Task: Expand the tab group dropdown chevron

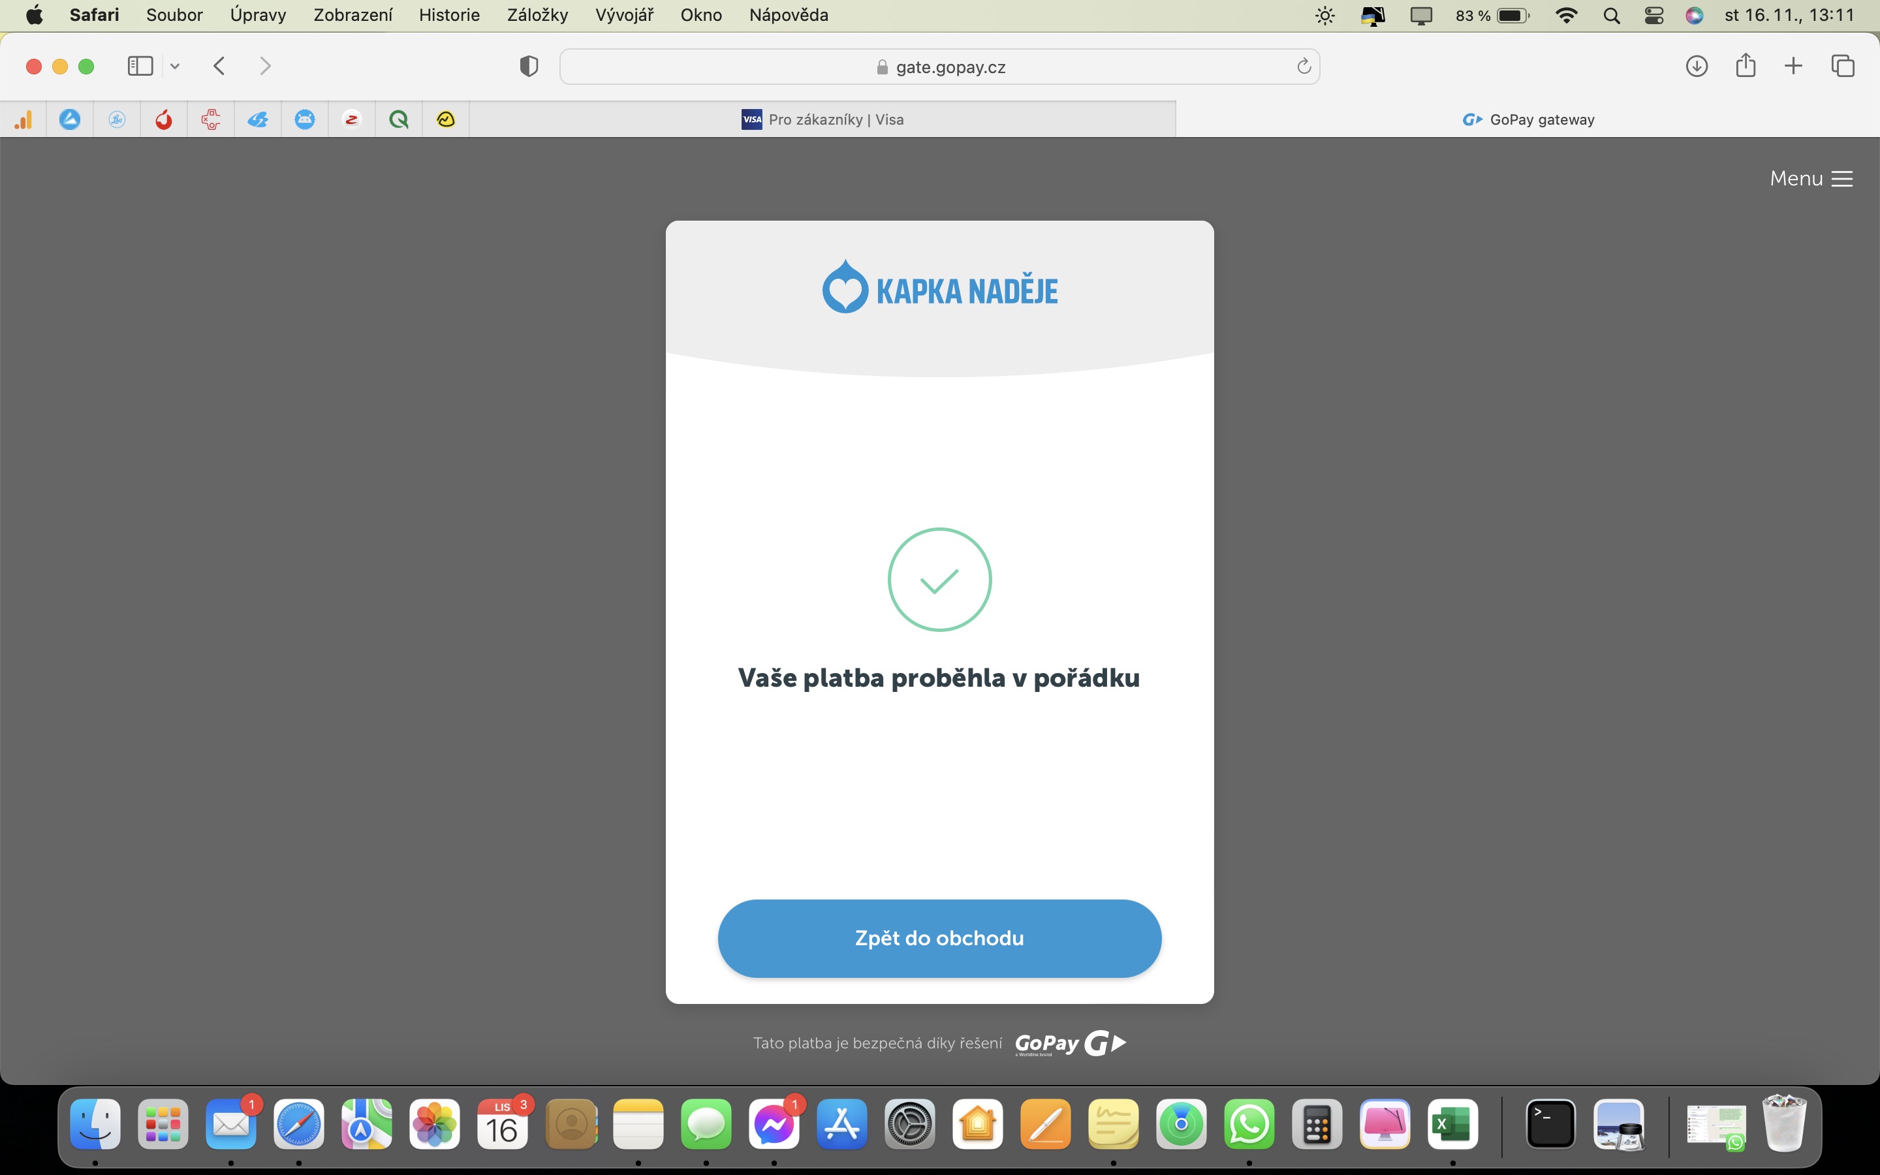Action: tap(175, 67)
